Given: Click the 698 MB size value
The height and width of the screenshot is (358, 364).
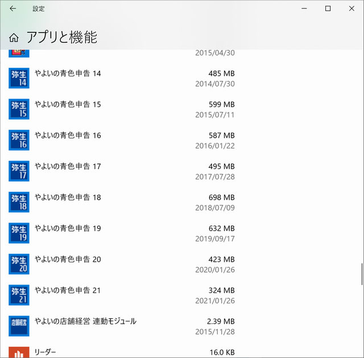Looking at the screenshot, I should 221,197.
